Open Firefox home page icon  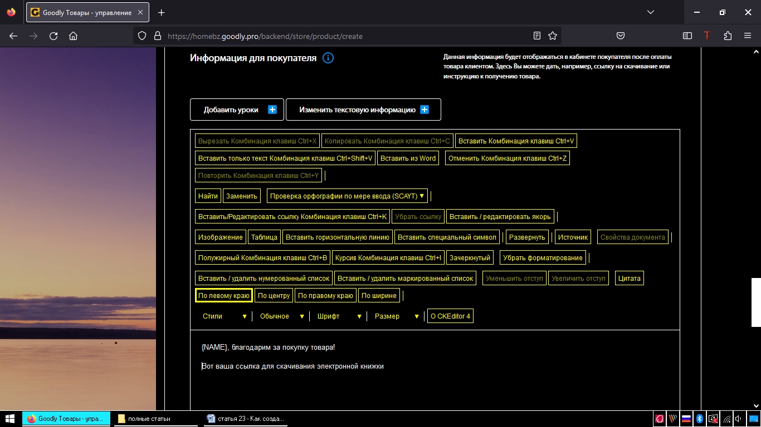tap(73, 36)
